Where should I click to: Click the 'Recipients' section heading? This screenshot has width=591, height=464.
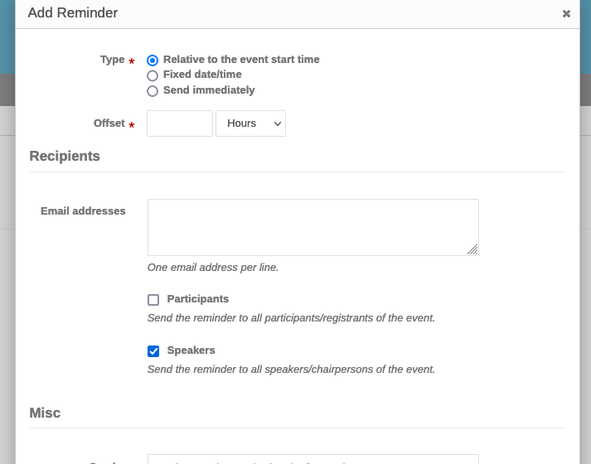click(65, 156)
